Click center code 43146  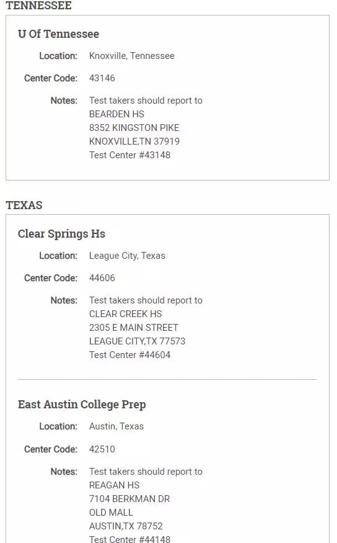tap(102, 78)
